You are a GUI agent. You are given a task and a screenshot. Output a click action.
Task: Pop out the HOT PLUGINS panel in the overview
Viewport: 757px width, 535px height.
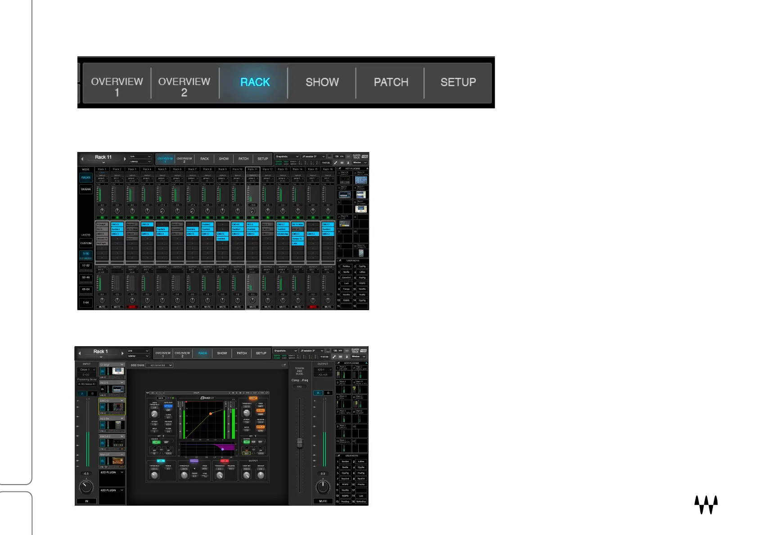339,169
